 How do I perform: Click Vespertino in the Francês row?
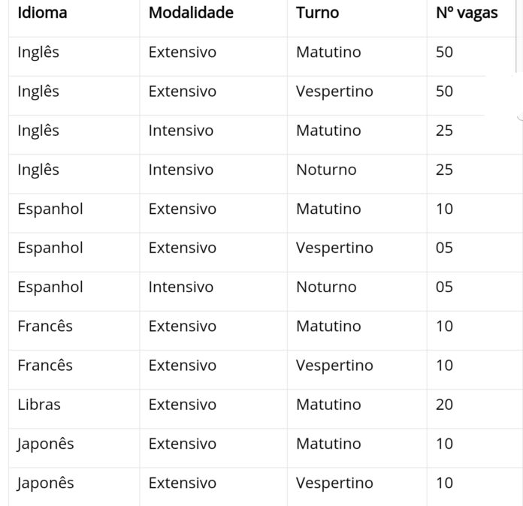(334, 366)
